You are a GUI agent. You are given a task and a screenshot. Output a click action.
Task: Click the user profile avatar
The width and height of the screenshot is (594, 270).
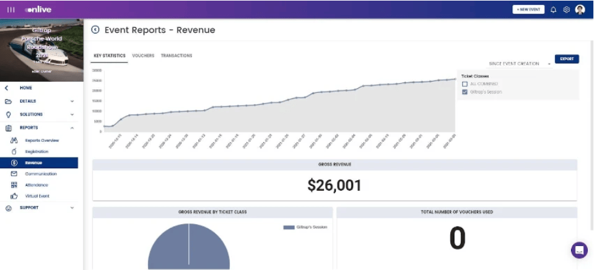[580, 10]
